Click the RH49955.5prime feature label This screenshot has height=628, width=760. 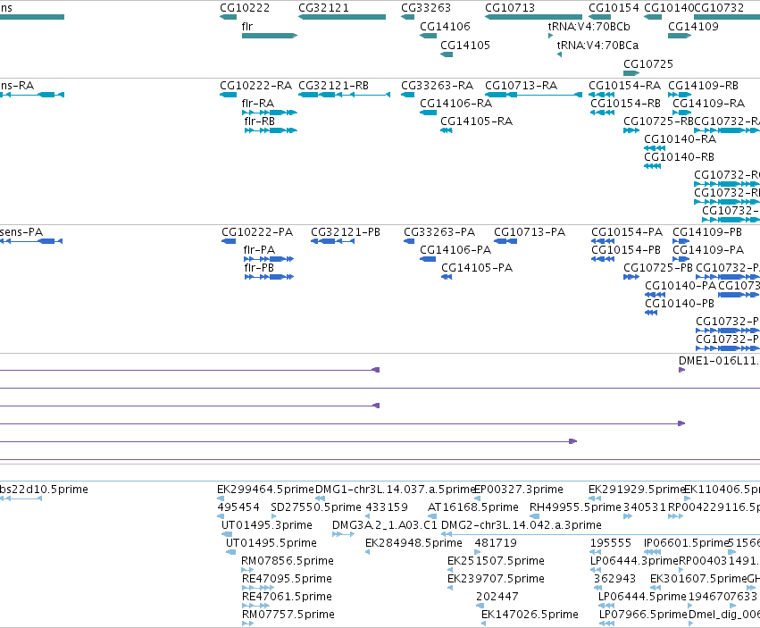[x=575, y=507]
